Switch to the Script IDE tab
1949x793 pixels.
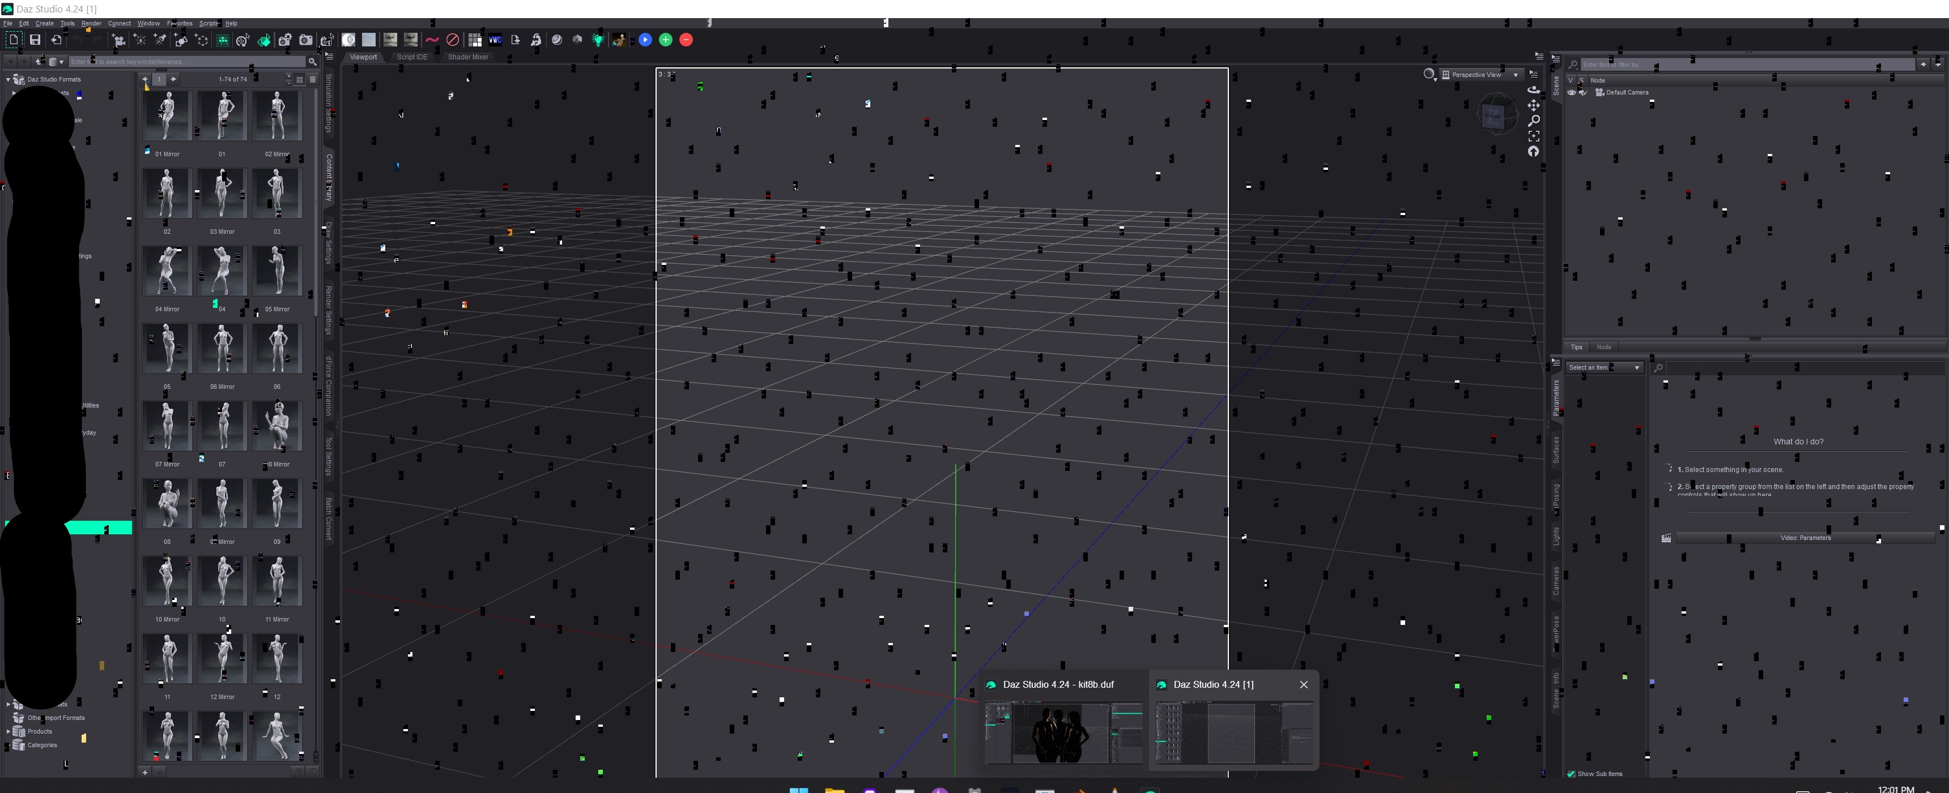pos(412,58)
